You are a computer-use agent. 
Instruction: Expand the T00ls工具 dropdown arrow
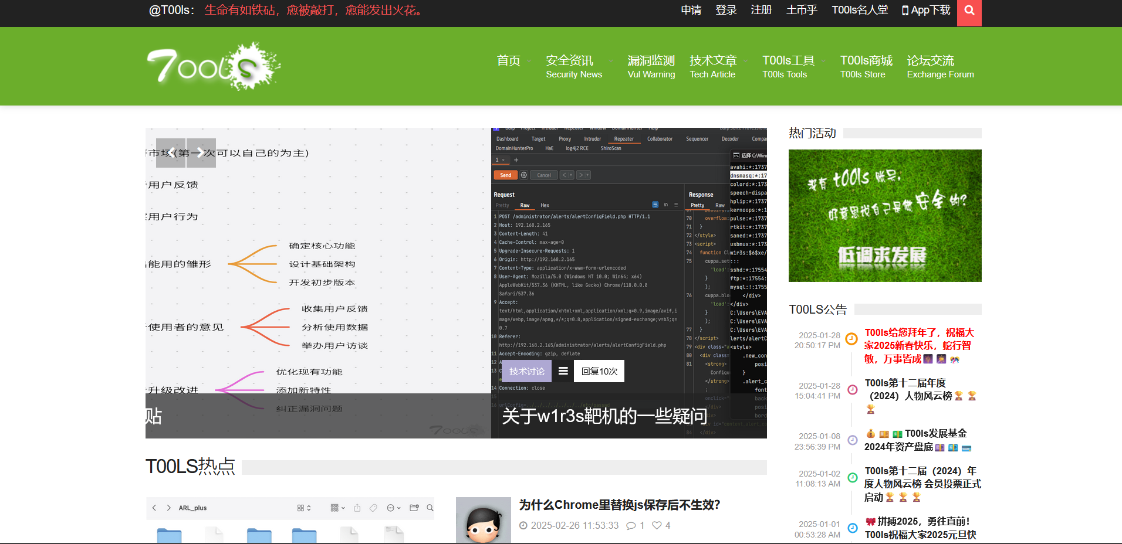[824, 61]
